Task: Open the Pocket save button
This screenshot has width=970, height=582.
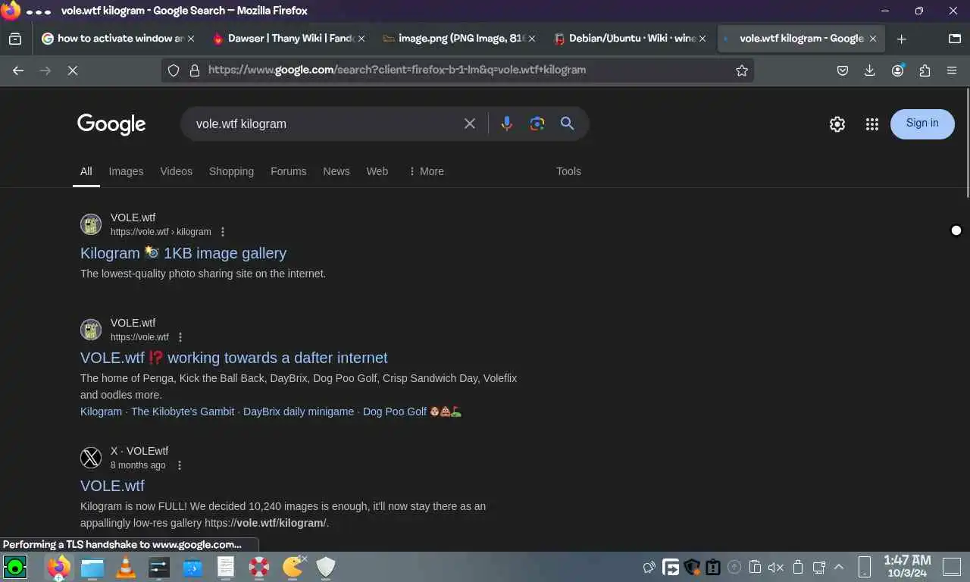Action: tap(843, 70)
